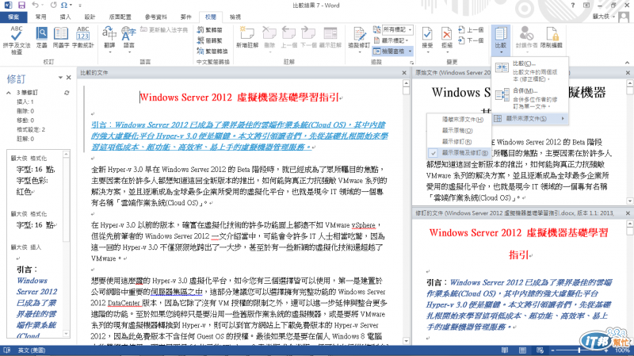Expand the 語言 language dropdown
This screenshot has height=356, width=634.
(128, 52)
